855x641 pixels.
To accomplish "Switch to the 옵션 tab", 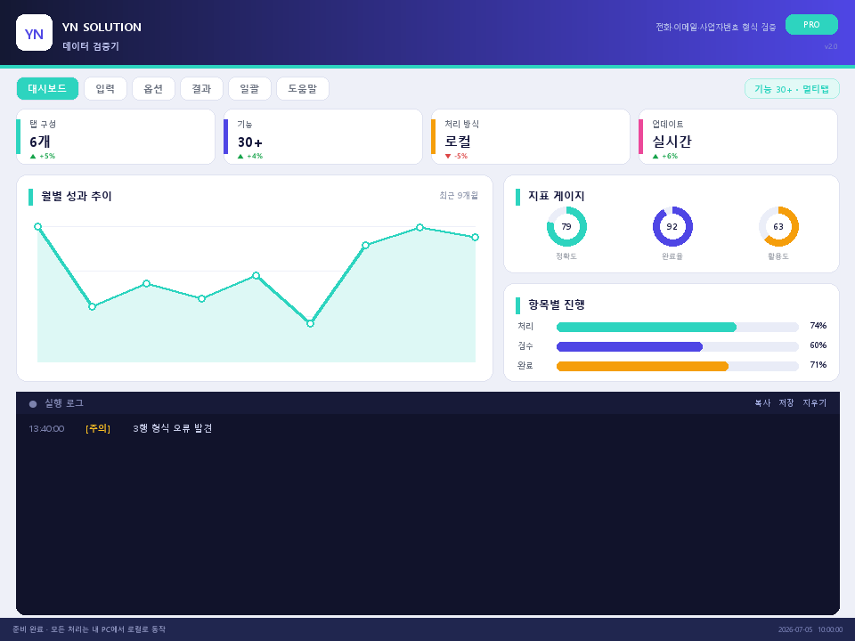I will [x=153, y=89].
